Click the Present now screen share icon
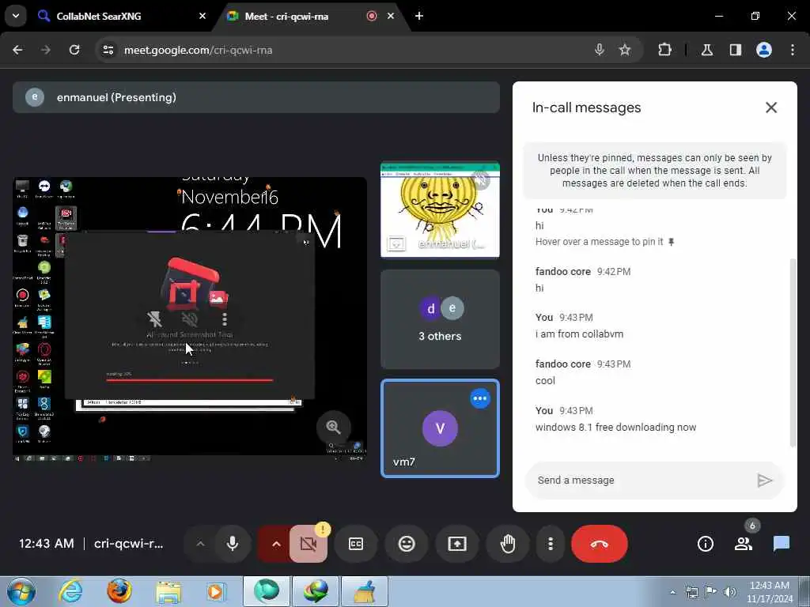The height and width of the screenshot is (607, 810). tap(457, 544)
